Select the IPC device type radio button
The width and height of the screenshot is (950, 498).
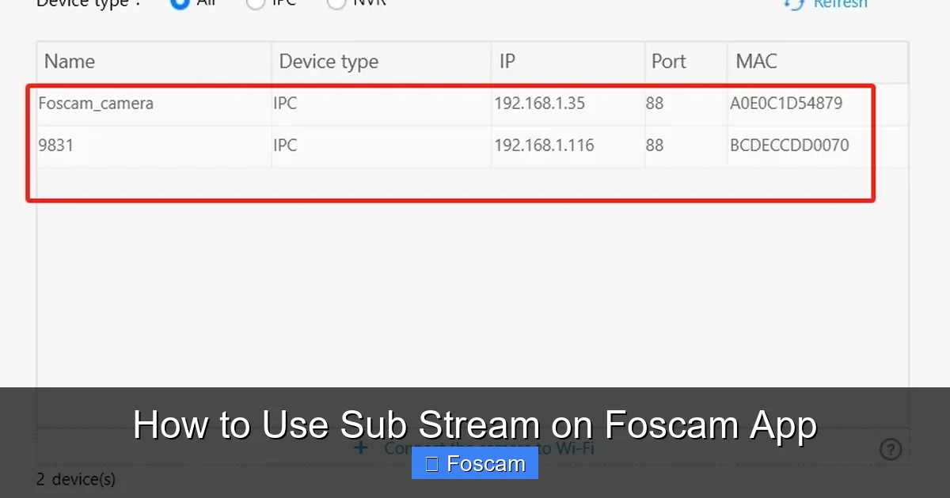click(255, 3)
